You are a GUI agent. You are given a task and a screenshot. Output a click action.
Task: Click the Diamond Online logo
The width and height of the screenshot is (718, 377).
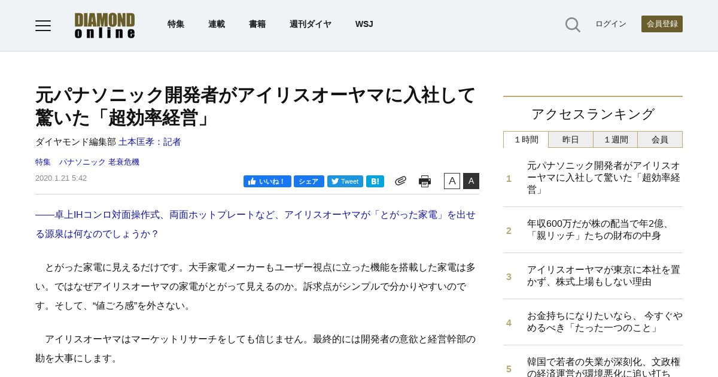click(x=105, y=26)
